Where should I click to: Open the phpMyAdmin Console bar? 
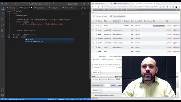(x=95, y=98)
